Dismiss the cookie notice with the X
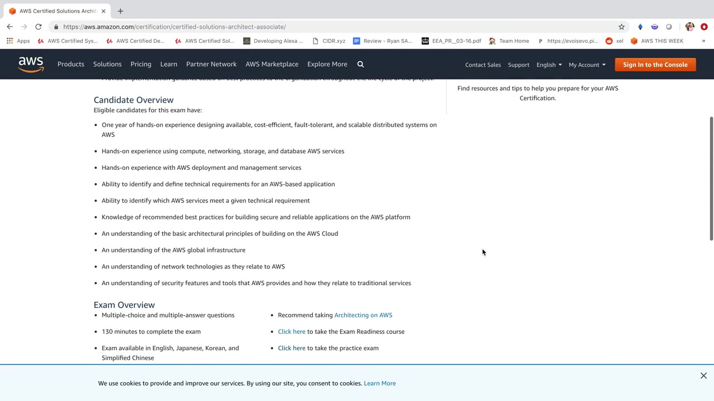This screenshot has width=714, height=401. (703, 375)
